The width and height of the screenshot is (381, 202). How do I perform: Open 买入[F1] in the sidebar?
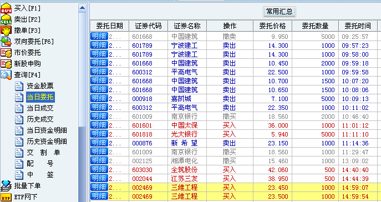(x=27, y=8)
